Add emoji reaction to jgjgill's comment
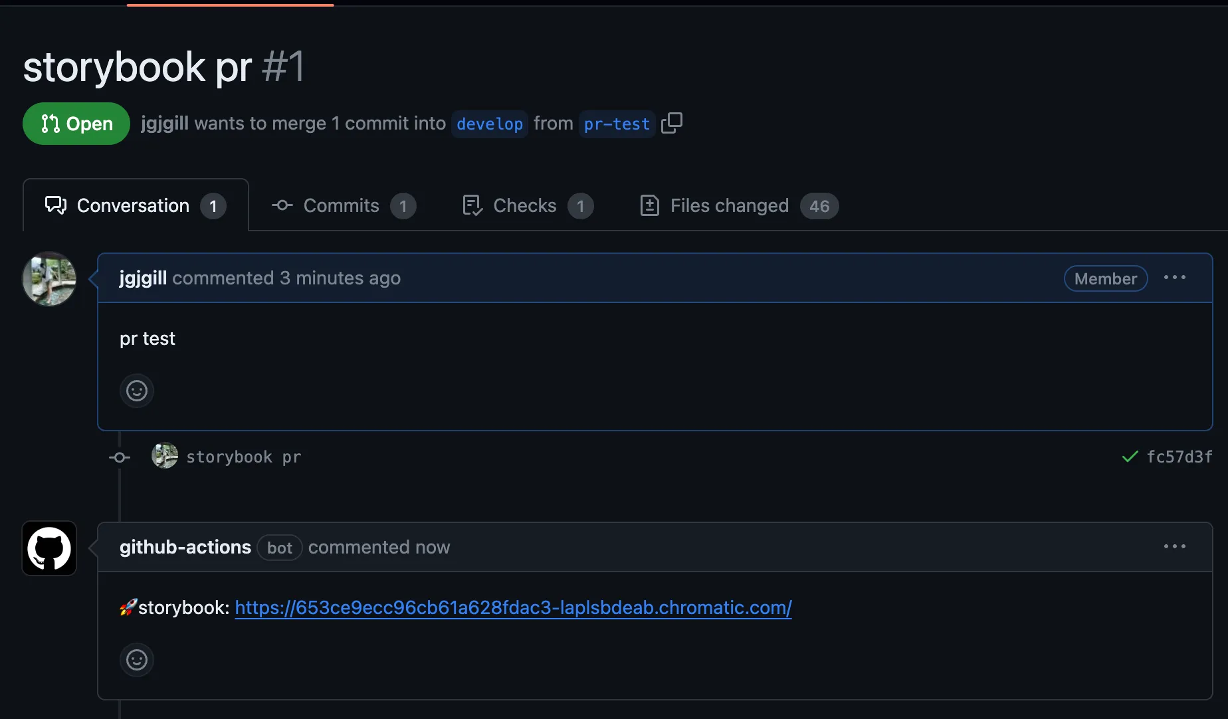This screenshot has height=719, width=1228. [137, 391]
